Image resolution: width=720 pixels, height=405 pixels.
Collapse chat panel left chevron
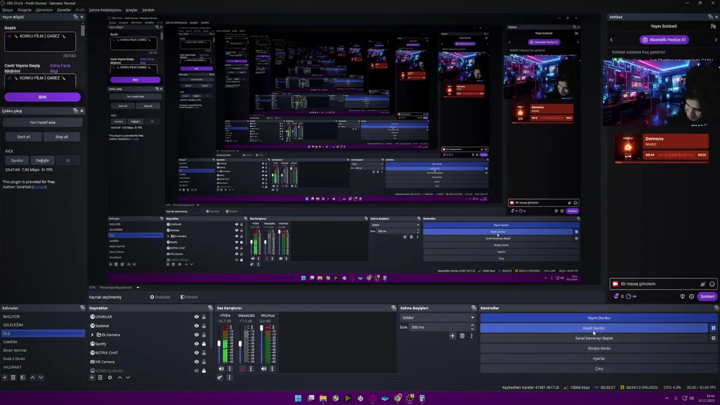pos(611,39)
